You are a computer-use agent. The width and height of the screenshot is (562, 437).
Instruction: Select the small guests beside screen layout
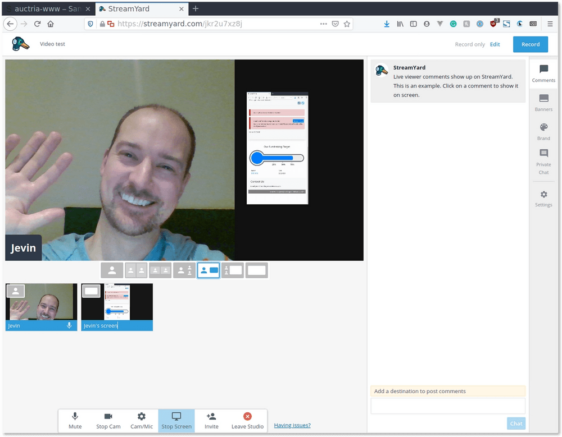233,270
